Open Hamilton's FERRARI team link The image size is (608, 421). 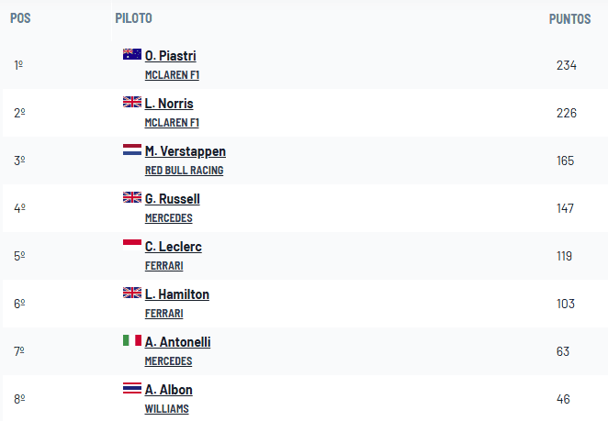coord(163,314)
